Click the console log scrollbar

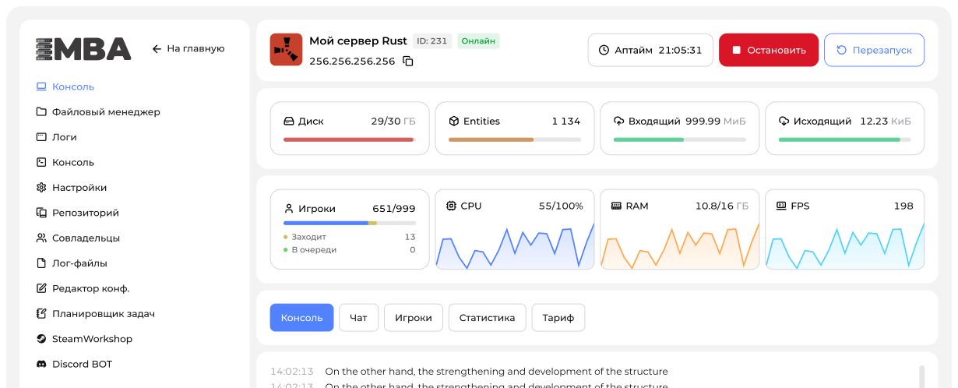921,376
